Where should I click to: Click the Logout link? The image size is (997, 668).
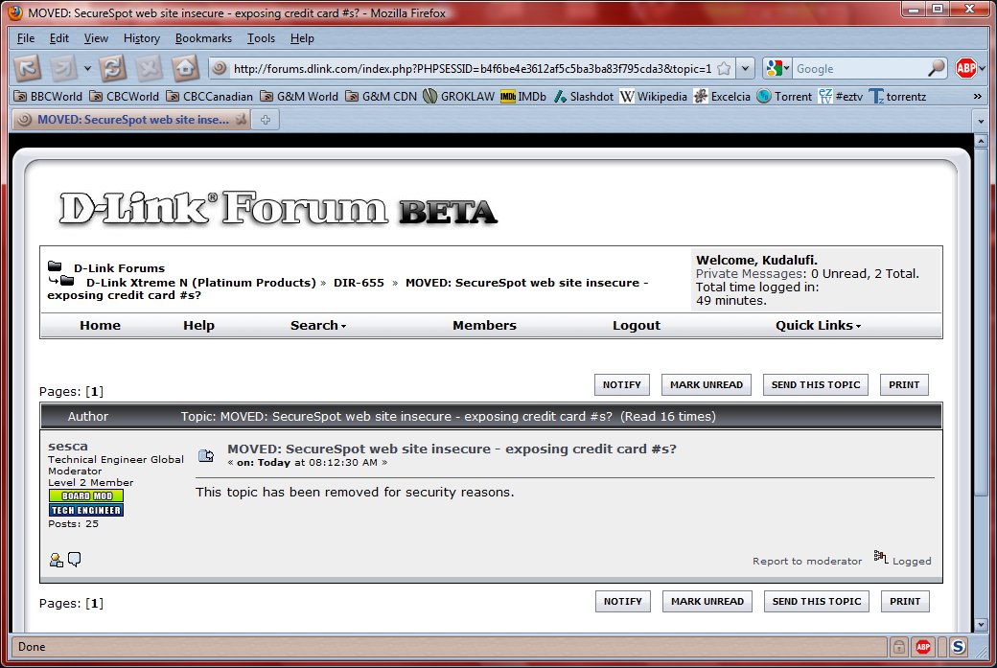(x=637, y=326)
